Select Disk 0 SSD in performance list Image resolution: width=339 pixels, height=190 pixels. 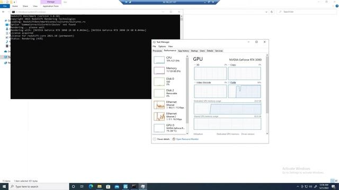169,81
